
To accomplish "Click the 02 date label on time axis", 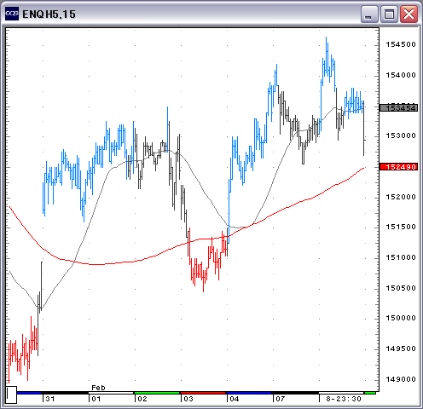I will point(142,399).
